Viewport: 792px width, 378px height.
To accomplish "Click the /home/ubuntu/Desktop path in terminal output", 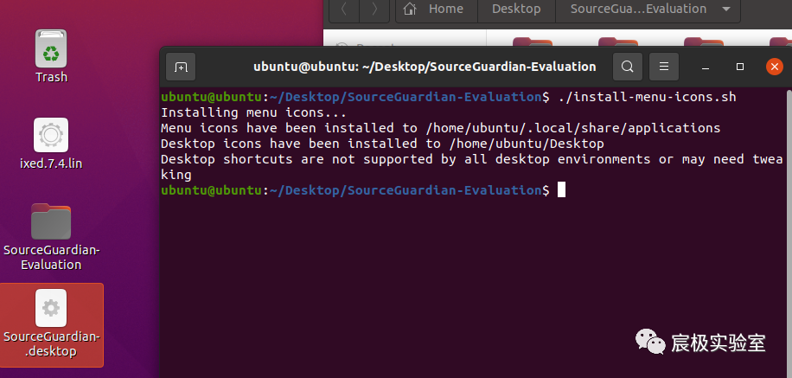I will click(527, 144).
